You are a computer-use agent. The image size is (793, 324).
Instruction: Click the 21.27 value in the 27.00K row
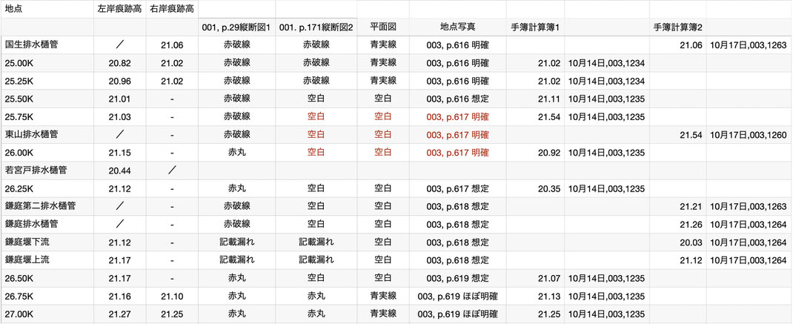point(120,314)
